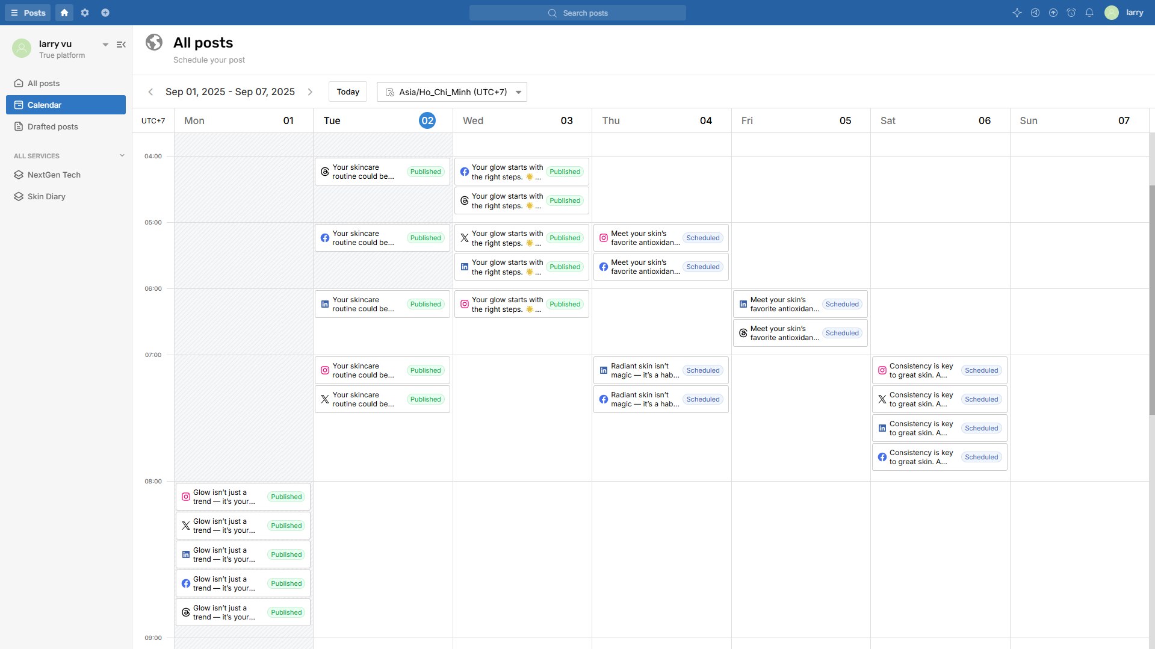Open the Posts menu button
Screen dimensions: 1155x649
point(28,13)
